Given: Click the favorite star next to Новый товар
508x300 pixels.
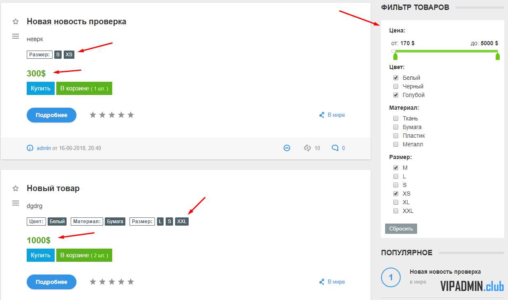Looking at the screenshot, I should pyautogui.click(x=16, y=188).
